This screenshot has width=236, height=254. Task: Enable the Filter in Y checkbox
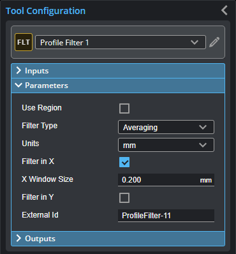coord(124,198)
